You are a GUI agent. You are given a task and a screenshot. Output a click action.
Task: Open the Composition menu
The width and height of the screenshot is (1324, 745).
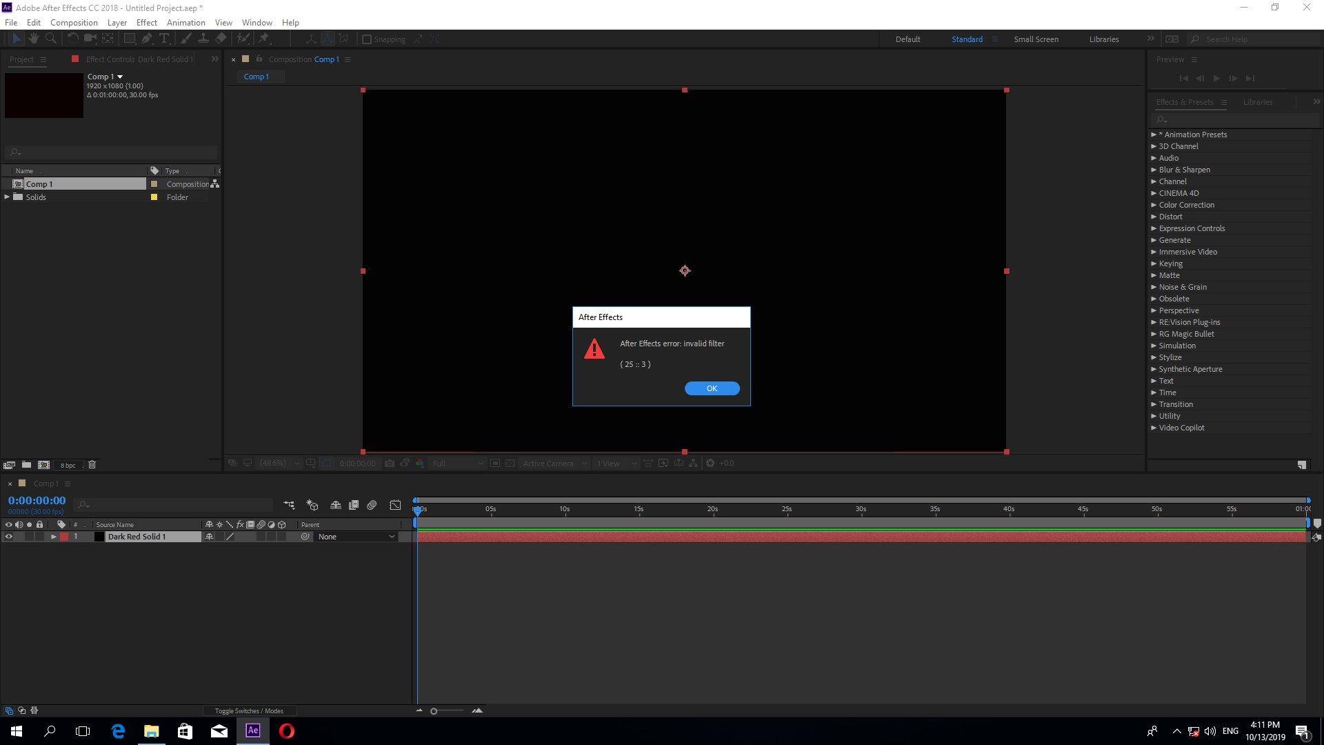coord(74,22)
